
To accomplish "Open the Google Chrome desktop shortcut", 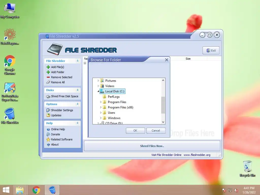I will [x=10, y=65].
